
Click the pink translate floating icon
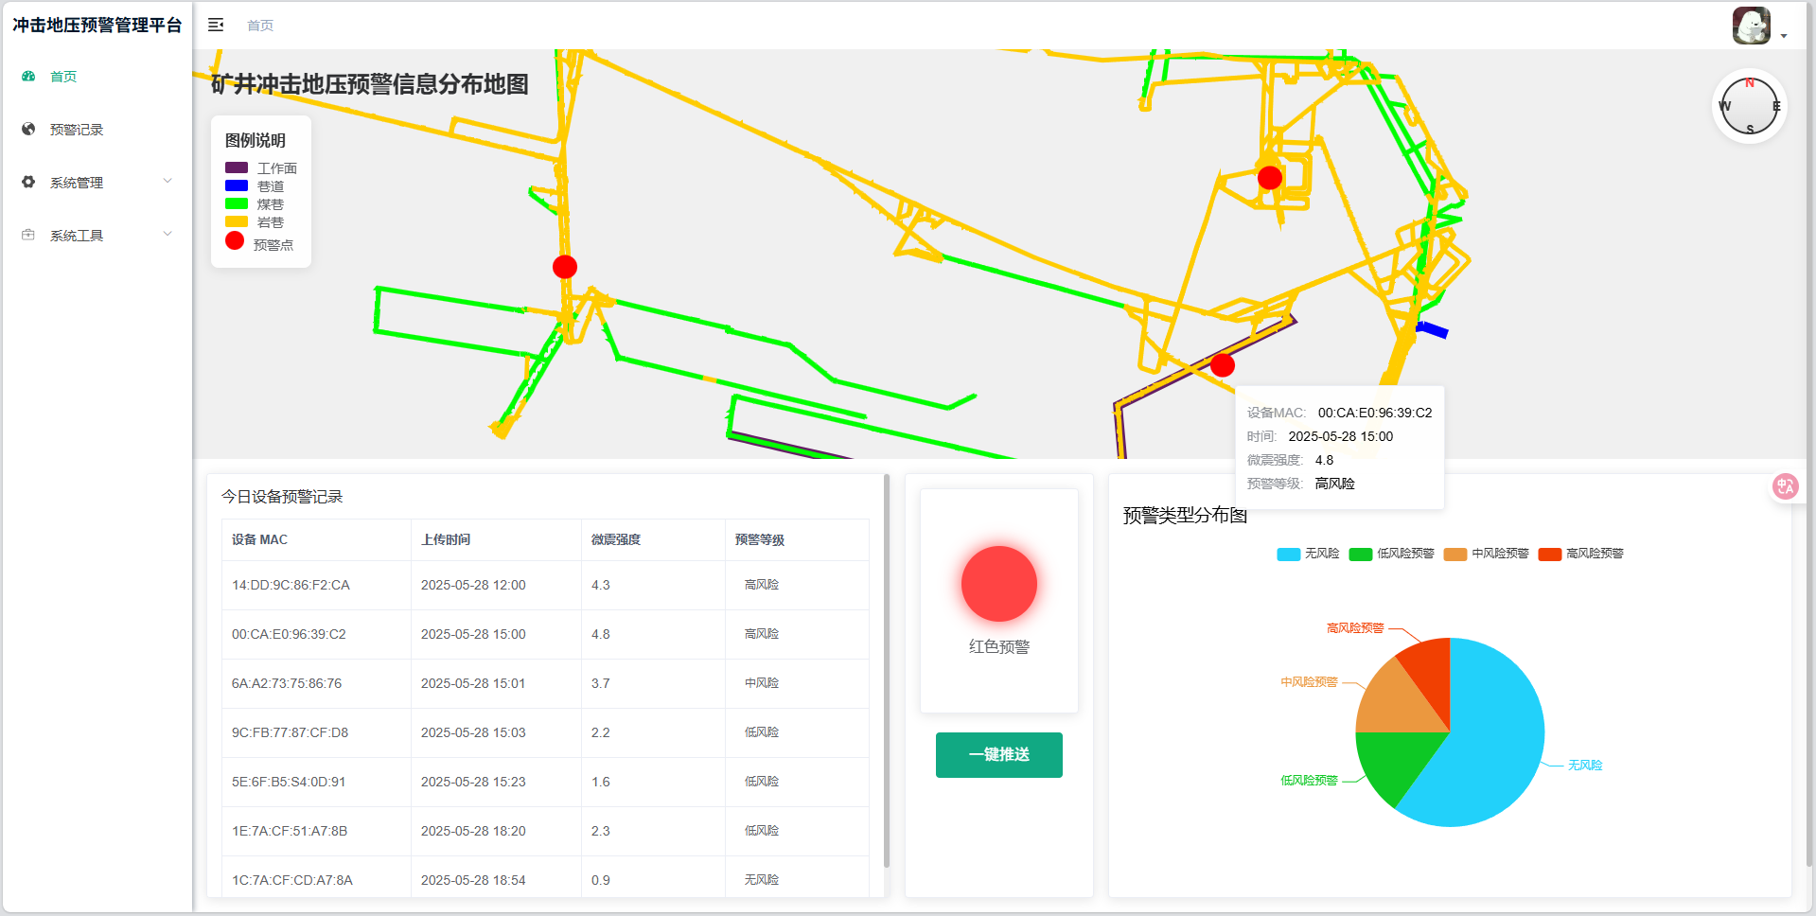1785,486
